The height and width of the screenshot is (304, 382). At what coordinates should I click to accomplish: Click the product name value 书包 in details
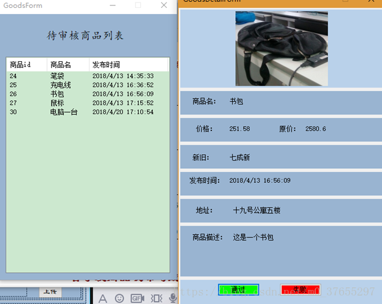(236, 102)
